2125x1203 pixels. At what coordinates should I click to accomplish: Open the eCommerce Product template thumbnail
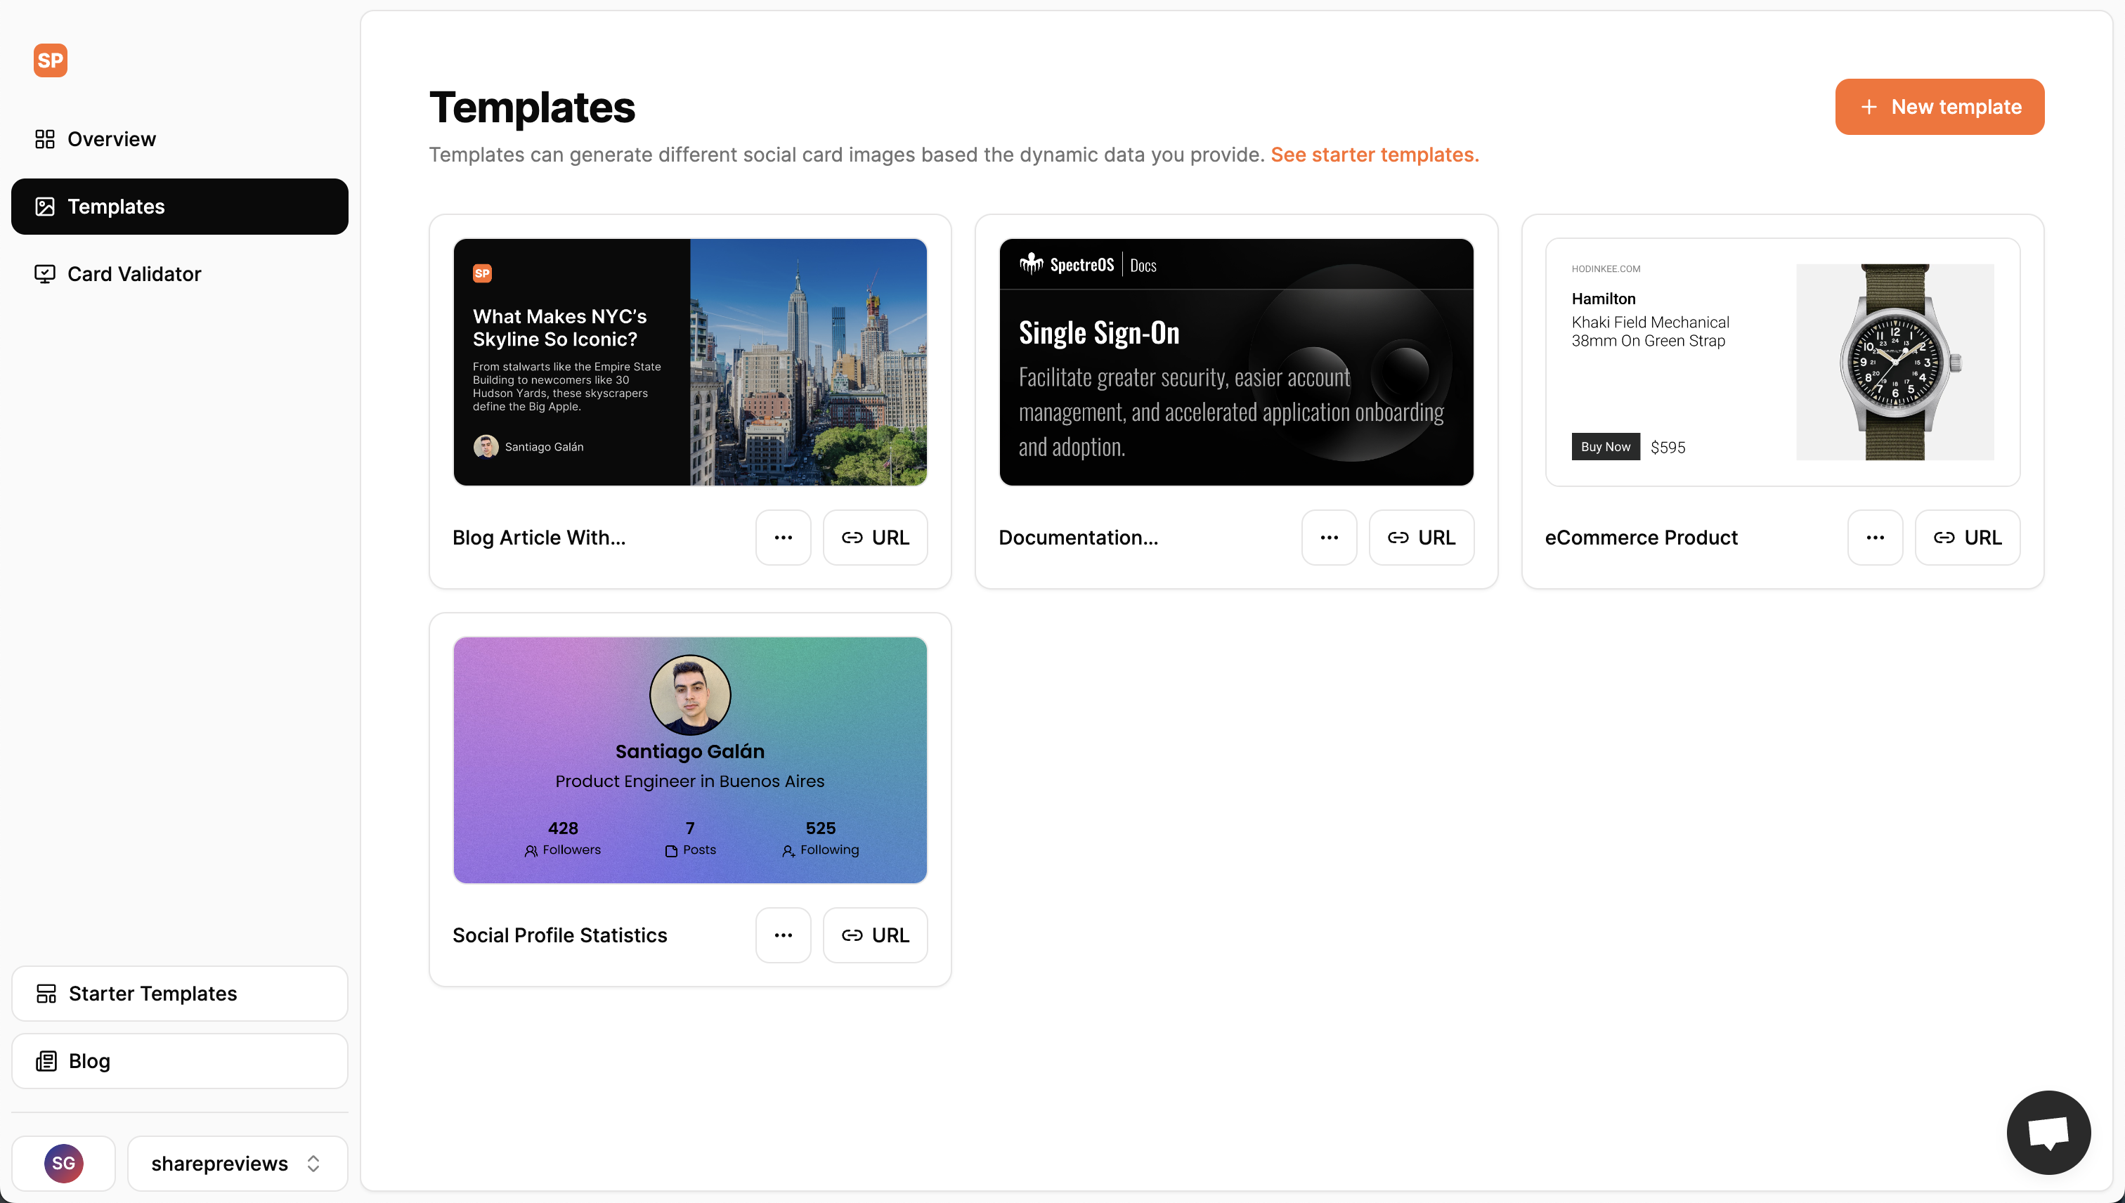click(x=1782, y=362)
